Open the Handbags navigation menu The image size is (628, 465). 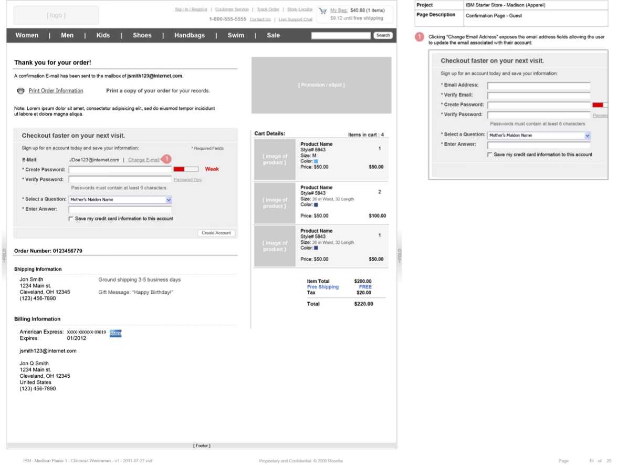tap(190, 35)
